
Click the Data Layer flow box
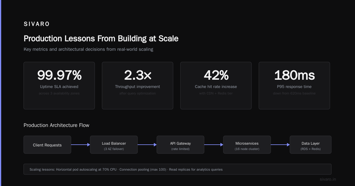pyautogui.click(x=311, y=145)
